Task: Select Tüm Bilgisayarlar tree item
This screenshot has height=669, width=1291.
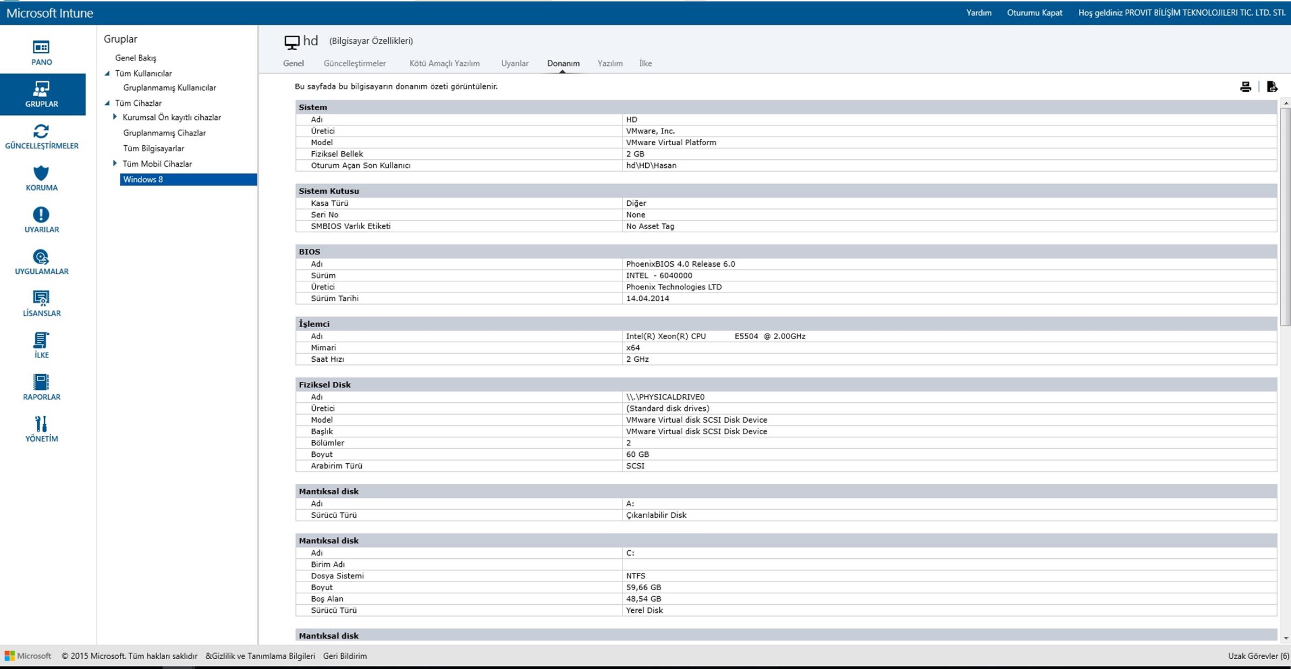Action: (x=153, y=148)
